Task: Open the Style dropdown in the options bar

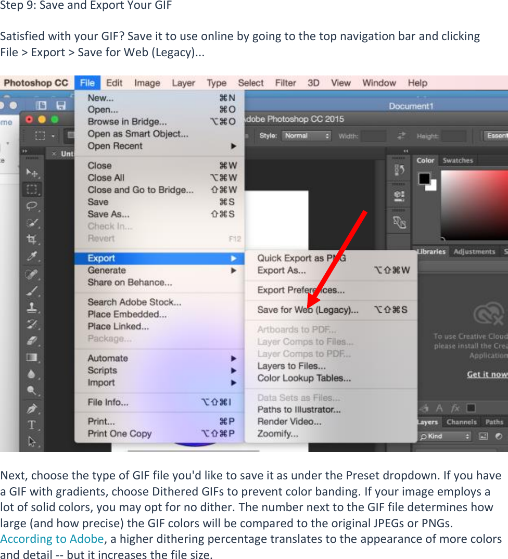Action: point(306,136)
